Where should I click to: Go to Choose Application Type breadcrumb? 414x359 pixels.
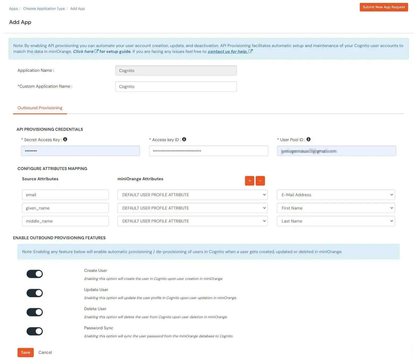(44, 9)
